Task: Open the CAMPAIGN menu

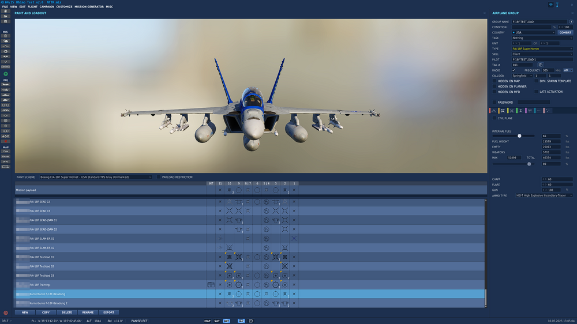Action: coord(47,6)
